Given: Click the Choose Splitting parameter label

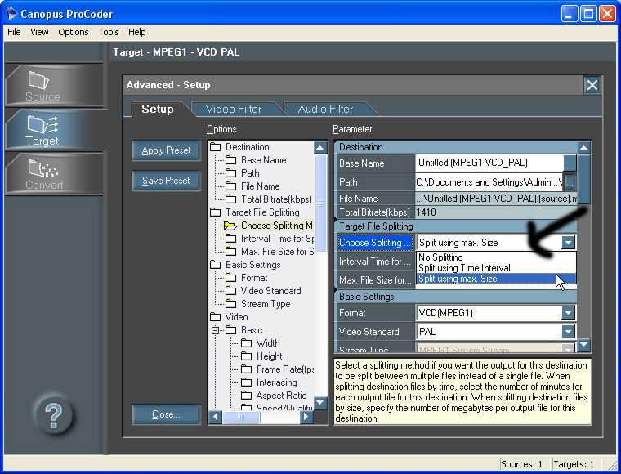Looking at the screenshot, I should point(375,243).
